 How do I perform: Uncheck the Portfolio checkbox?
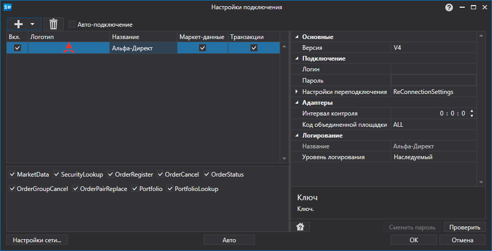[x=135, y=189]
